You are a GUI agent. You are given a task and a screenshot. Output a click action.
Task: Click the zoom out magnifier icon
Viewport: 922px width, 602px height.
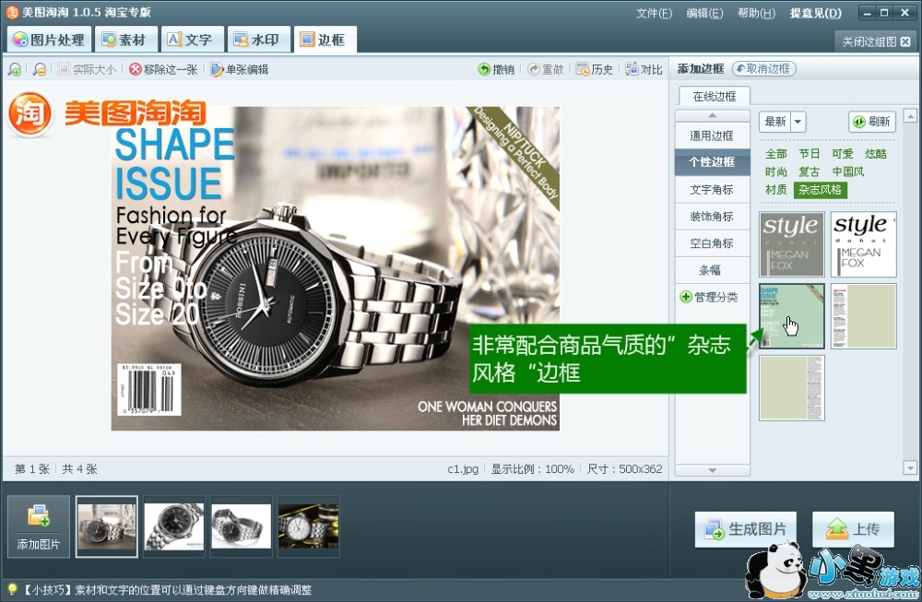point(39,69)
